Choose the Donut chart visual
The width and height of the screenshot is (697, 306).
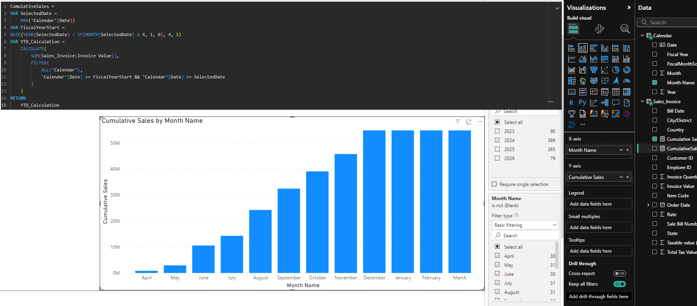point(627,70)
